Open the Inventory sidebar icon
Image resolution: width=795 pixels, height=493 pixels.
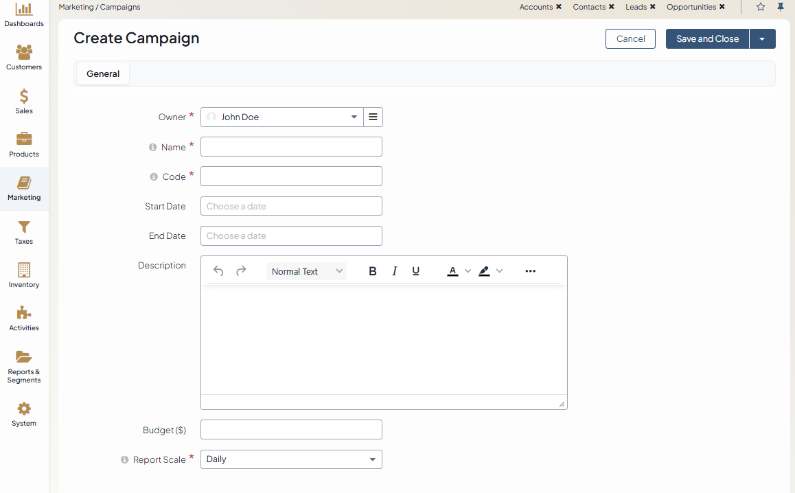coord(24,275)
